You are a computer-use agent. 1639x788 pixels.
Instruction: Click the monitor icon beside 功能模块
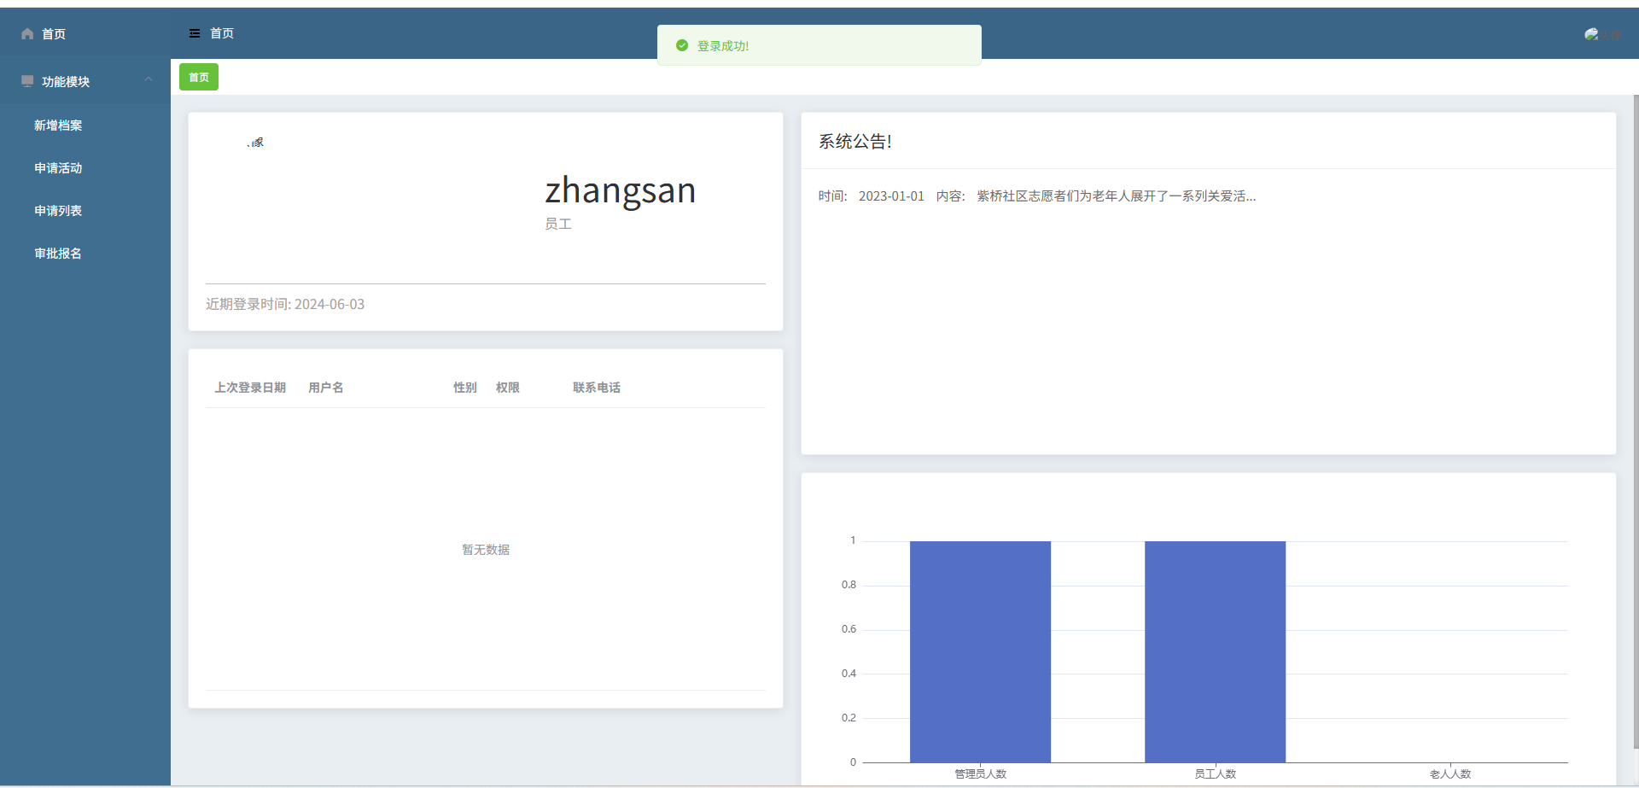click(27, 81)
